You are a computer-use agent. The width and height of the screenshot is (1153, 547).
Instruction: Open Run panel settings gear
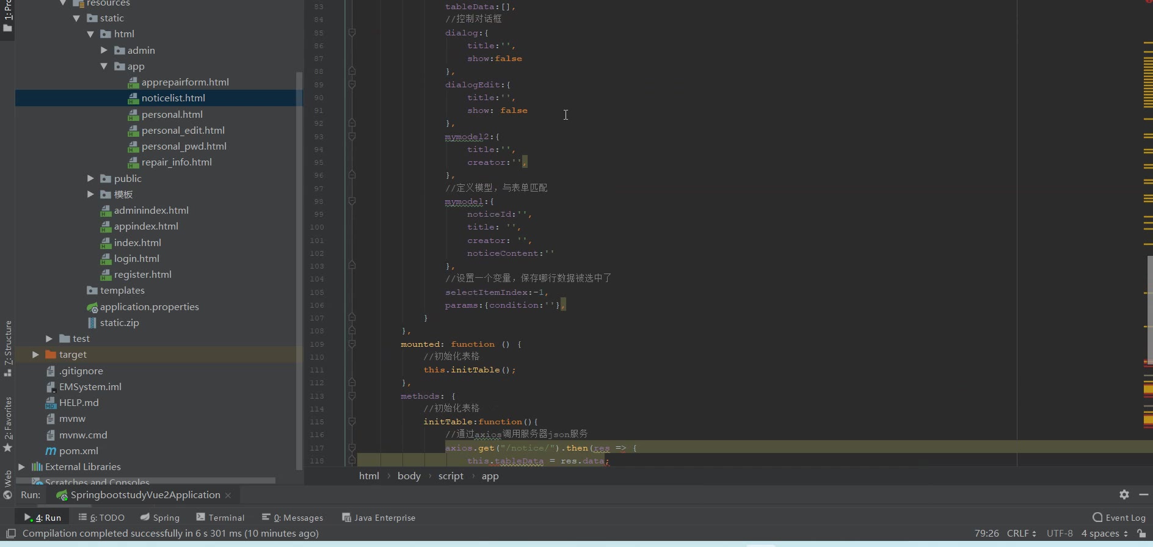tap(1124, 494)
